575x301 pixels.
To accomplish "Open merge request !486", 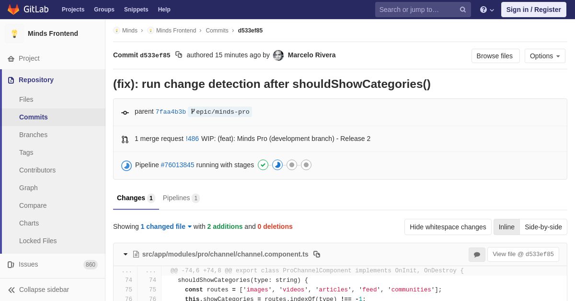I will coord(192,139).
